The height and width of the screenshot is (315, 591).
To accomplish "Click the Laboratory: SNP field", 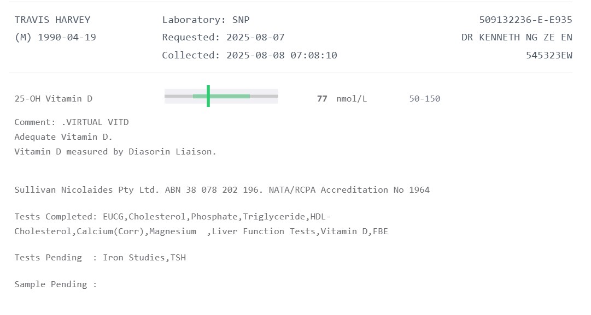I will [x=206, y=20].
